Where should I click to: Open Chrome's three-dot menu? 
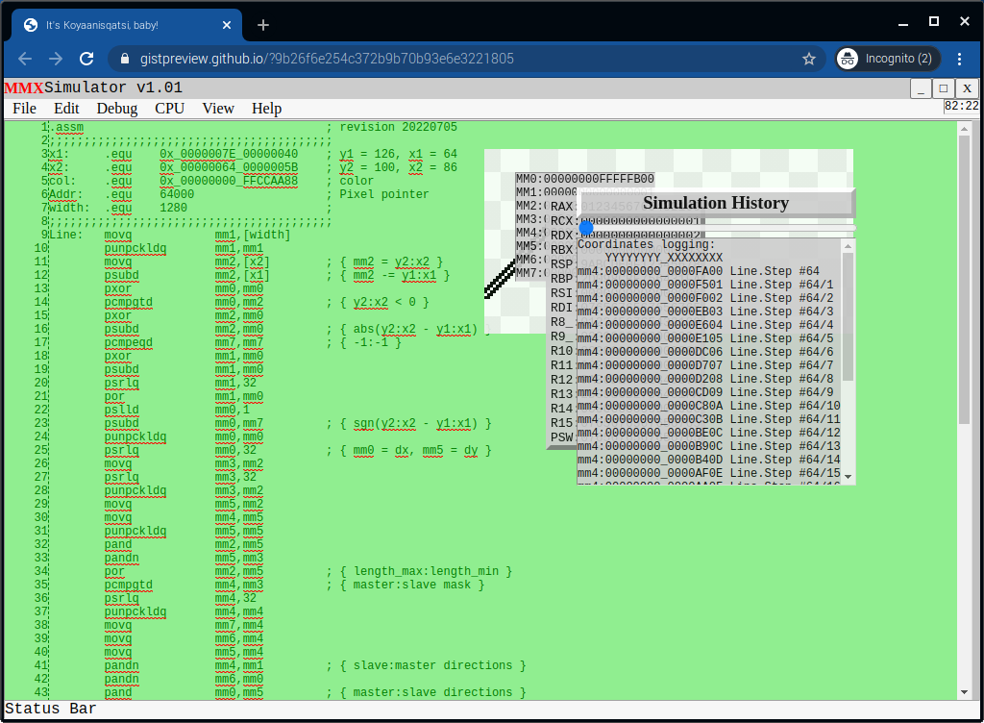pyautogui.click(x=959, y=59)
